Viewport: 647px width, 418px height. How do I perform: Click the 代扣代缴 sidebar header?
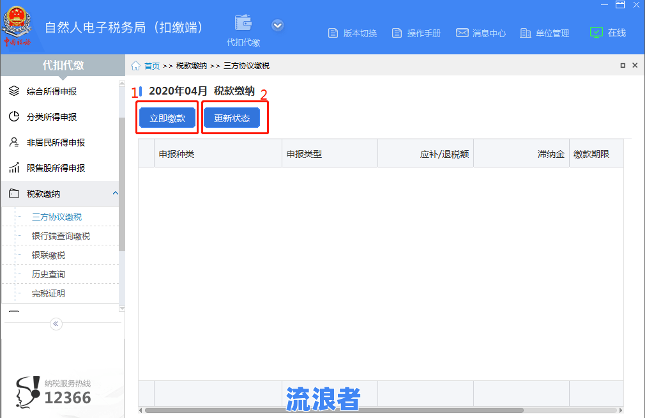63,65
